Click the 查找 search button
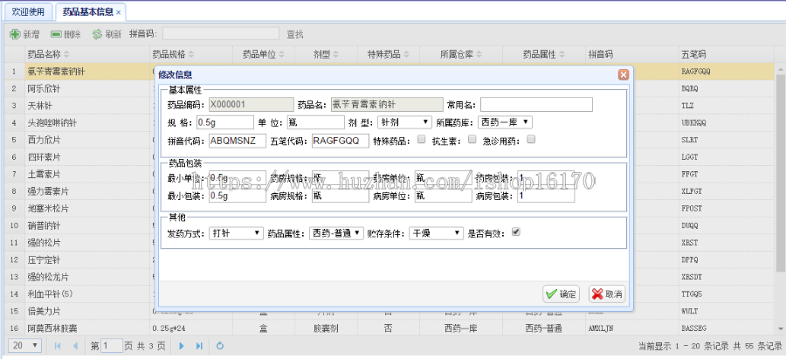Viewport: 786px width, 359px height. tap(295, 34)
